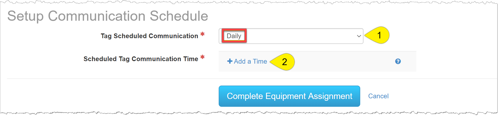Click the Add a Time link
Viewport: 499px width, 117px height.
(x=250, y=61)
